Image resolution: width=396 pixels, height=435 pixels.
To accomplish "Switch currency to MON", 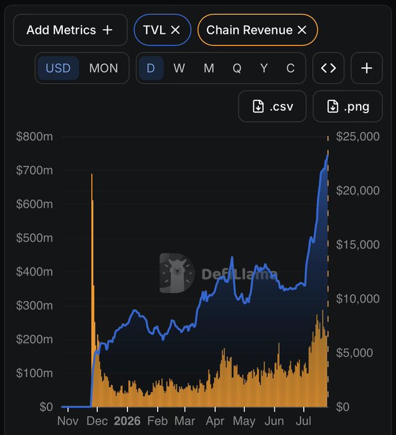I will pyautogui.click(x=103, y=68).
